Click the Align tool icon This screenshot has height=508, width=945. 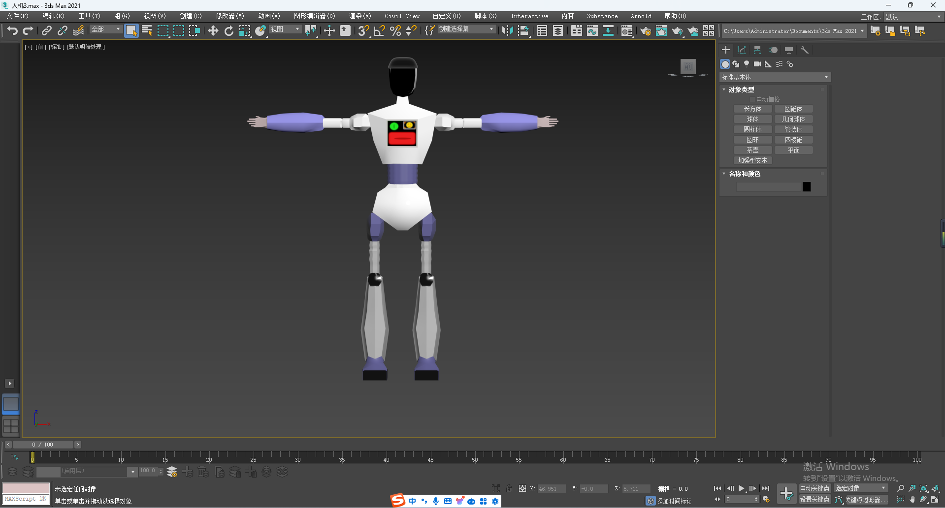[523, 31]
